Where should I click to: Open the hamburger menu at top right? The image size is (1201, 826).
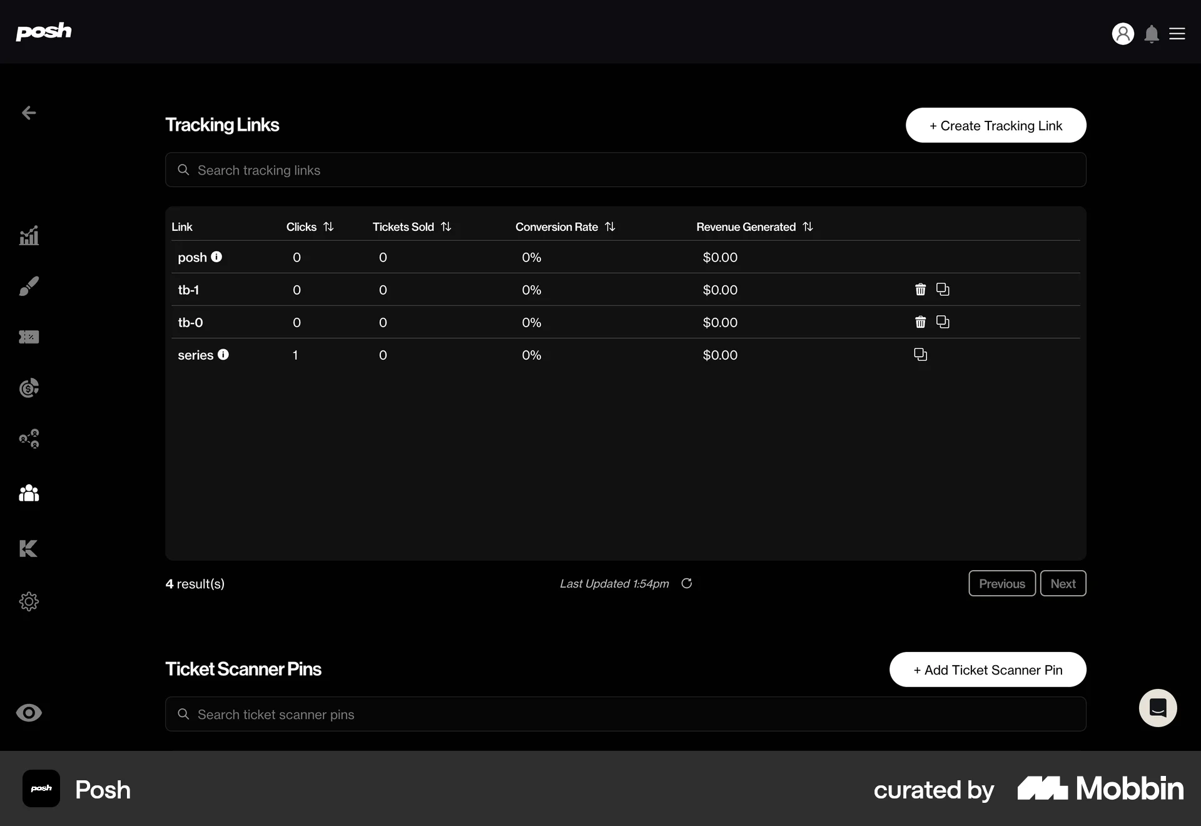coord(1178,34)
